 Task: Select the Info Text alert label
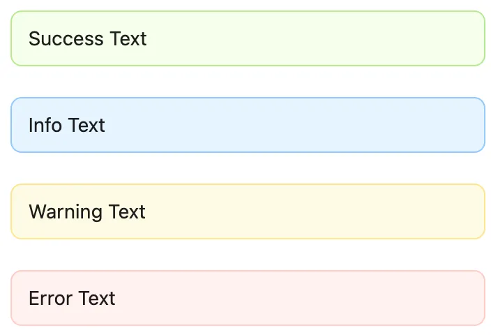(66, 125)
